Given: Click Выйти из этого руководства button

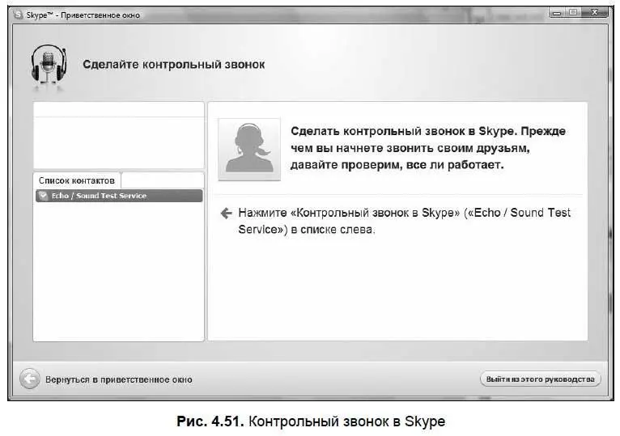Looking at the screenshot, I should tap(540, 379).
